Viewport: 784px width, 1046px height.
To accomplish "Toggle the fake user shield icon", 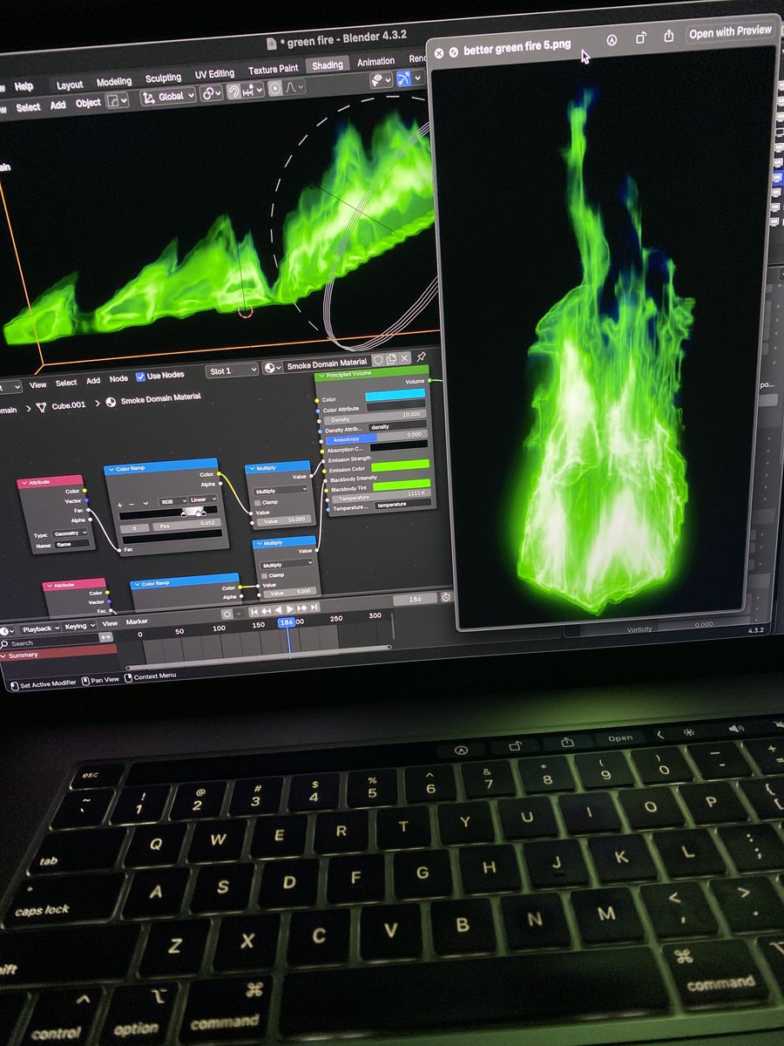I will pos(380,359).
